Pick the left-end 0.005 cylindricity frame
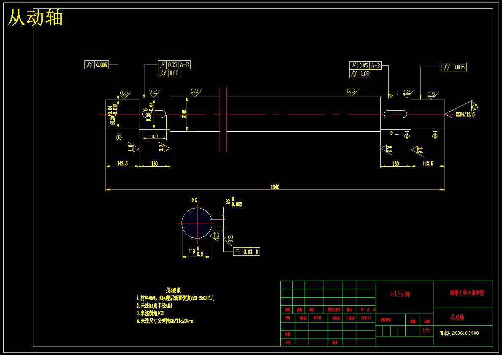The image size is (502, 355). pyautogui.click(x=97, y=65)
